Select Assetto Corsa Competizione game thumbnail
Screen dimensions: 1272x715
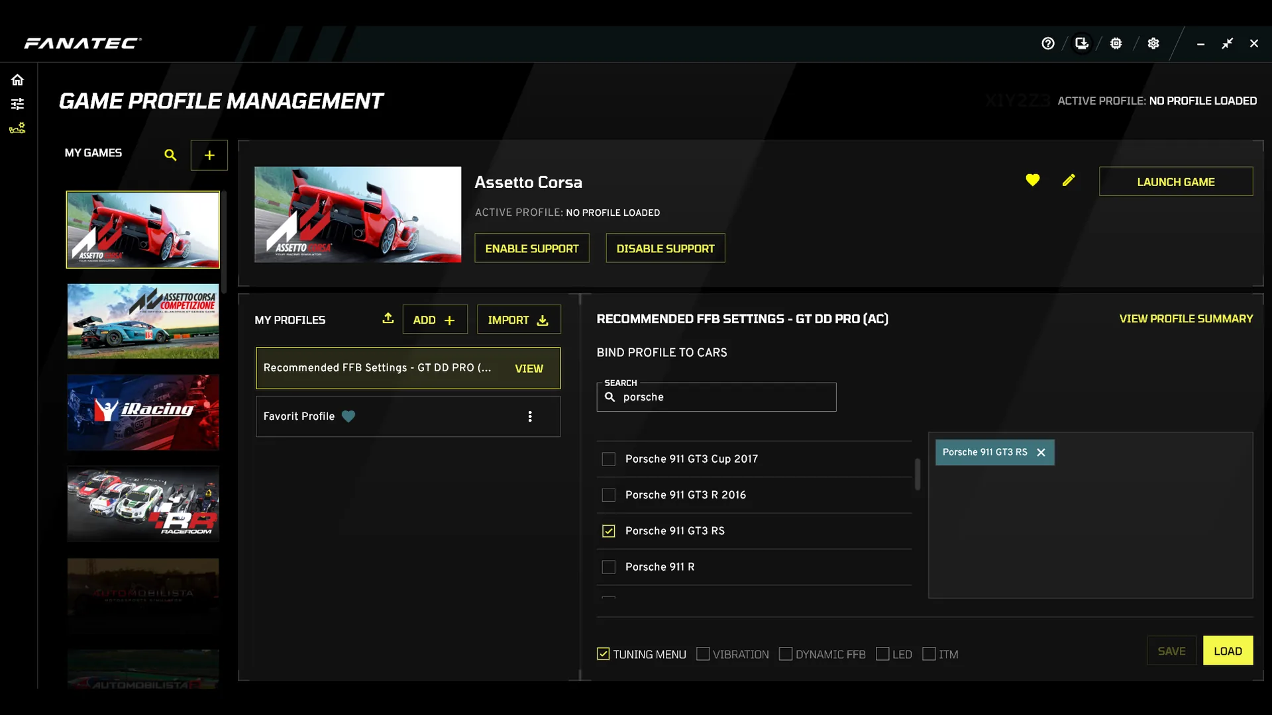point(143,321)
